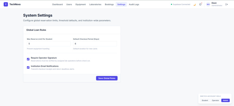Click the Global Loan Rules heading
The height and width of the screenshot is (106, 234).
click(x=36, y=30)
